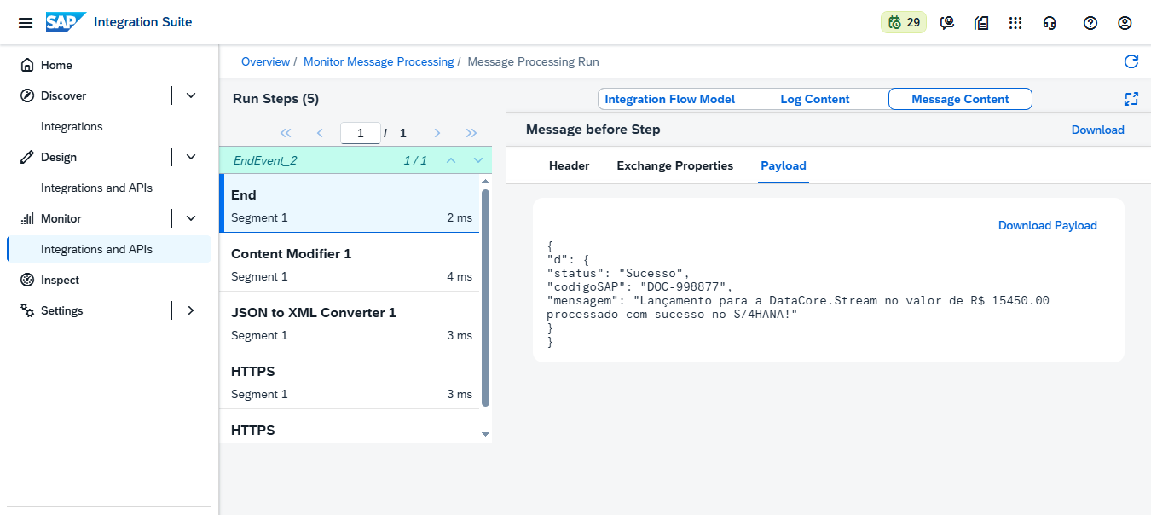Click the run steps list scrollbar

coord(486,298)
